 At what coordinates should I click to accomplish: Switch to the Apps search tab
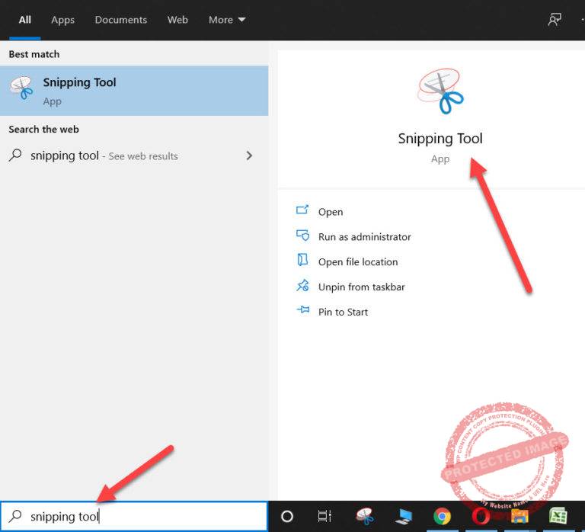(62, 20)
